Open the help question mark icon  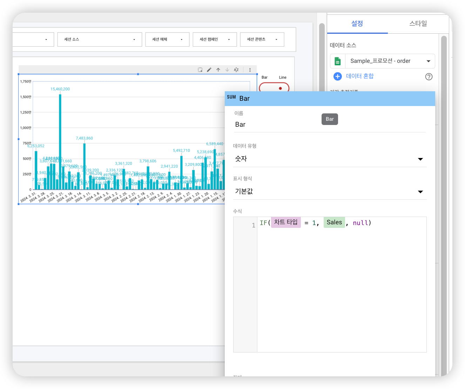429,77
